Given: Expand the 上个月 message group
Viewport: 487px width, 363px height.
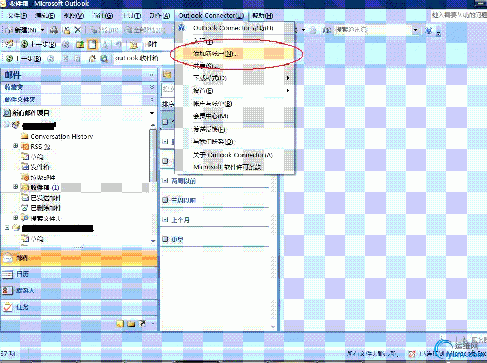Looking at the screenshot, I should [x=165, y=220].
